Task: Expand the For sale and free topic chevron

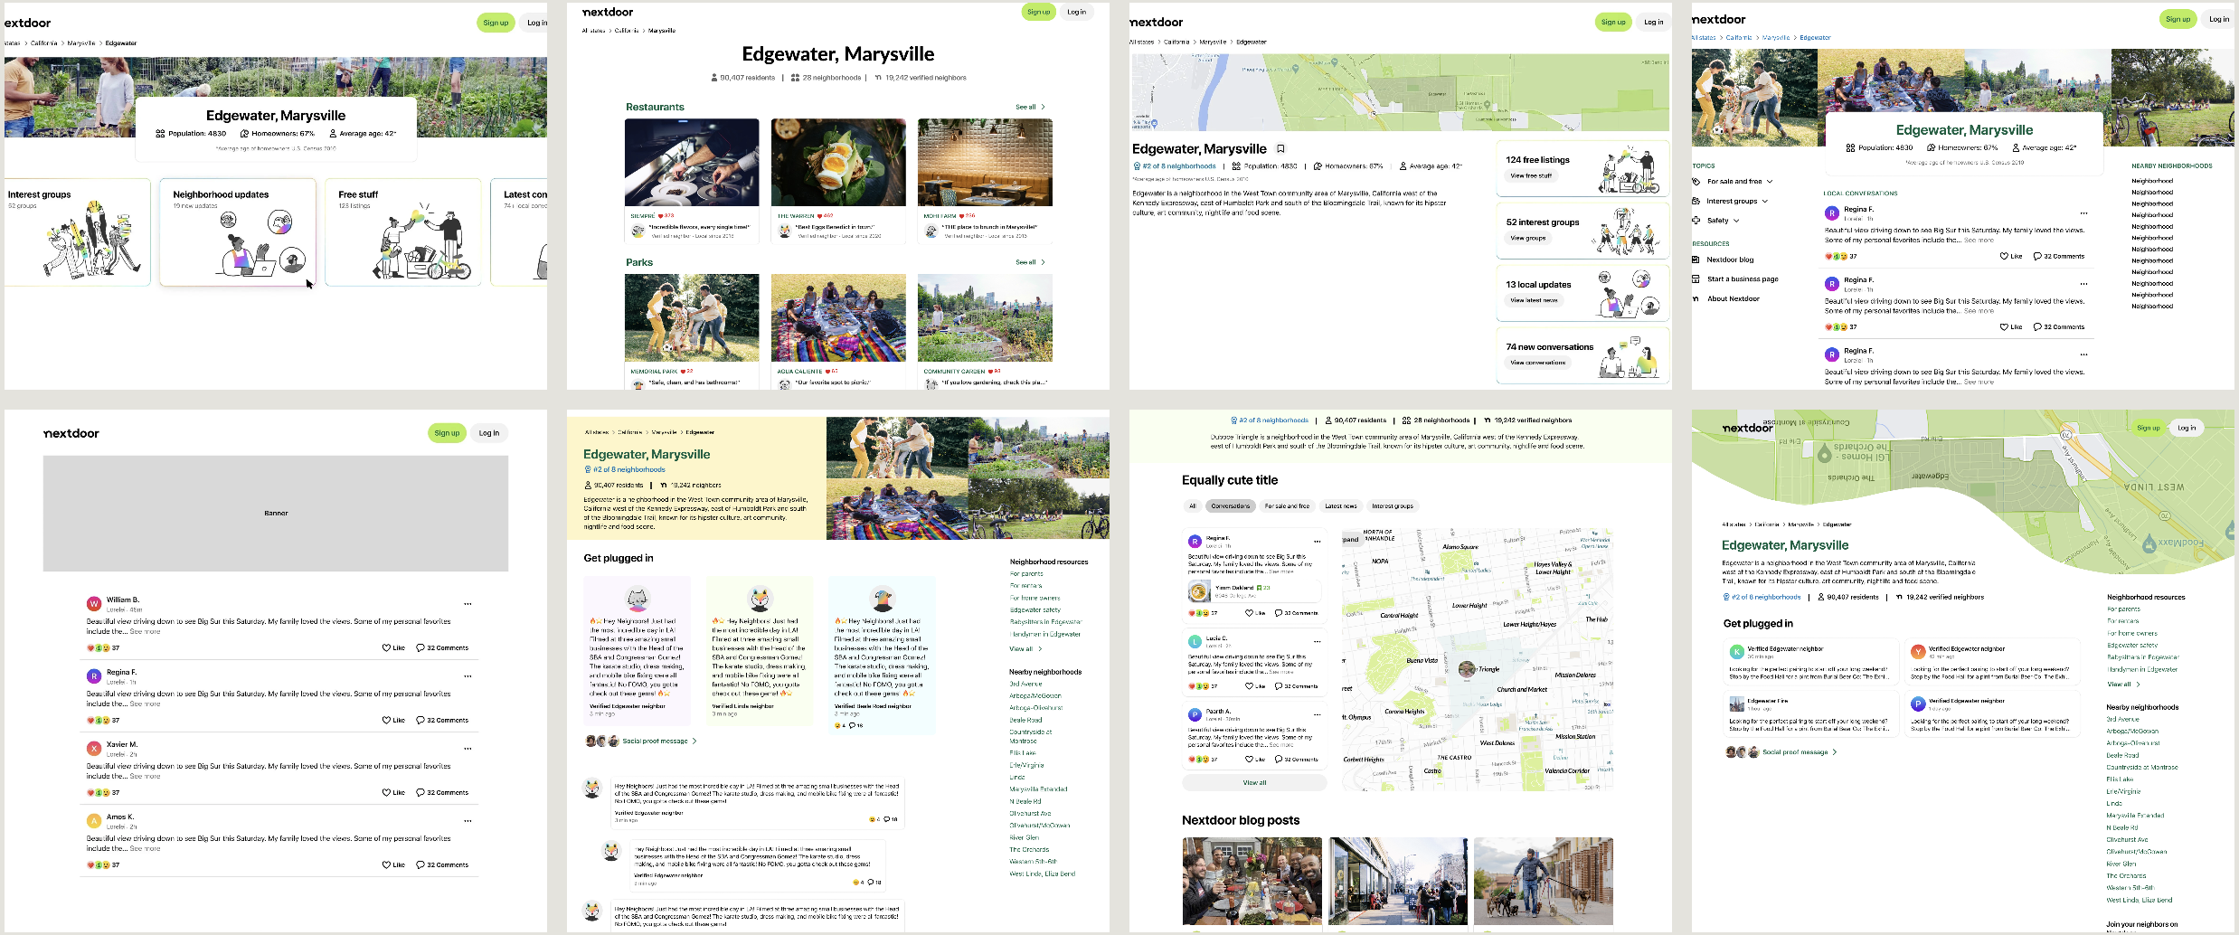Action: point(1770,182)
